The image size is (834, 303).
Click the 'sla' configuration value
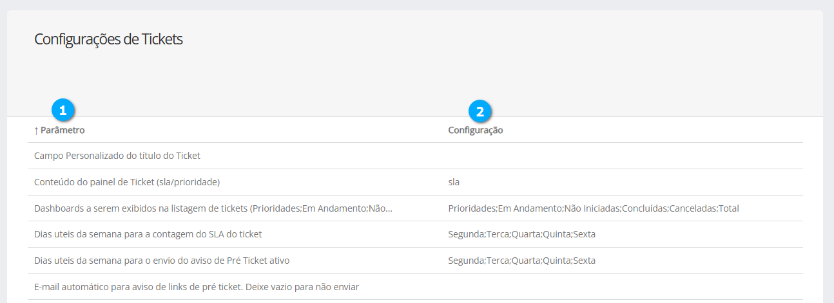coord(454,182)
